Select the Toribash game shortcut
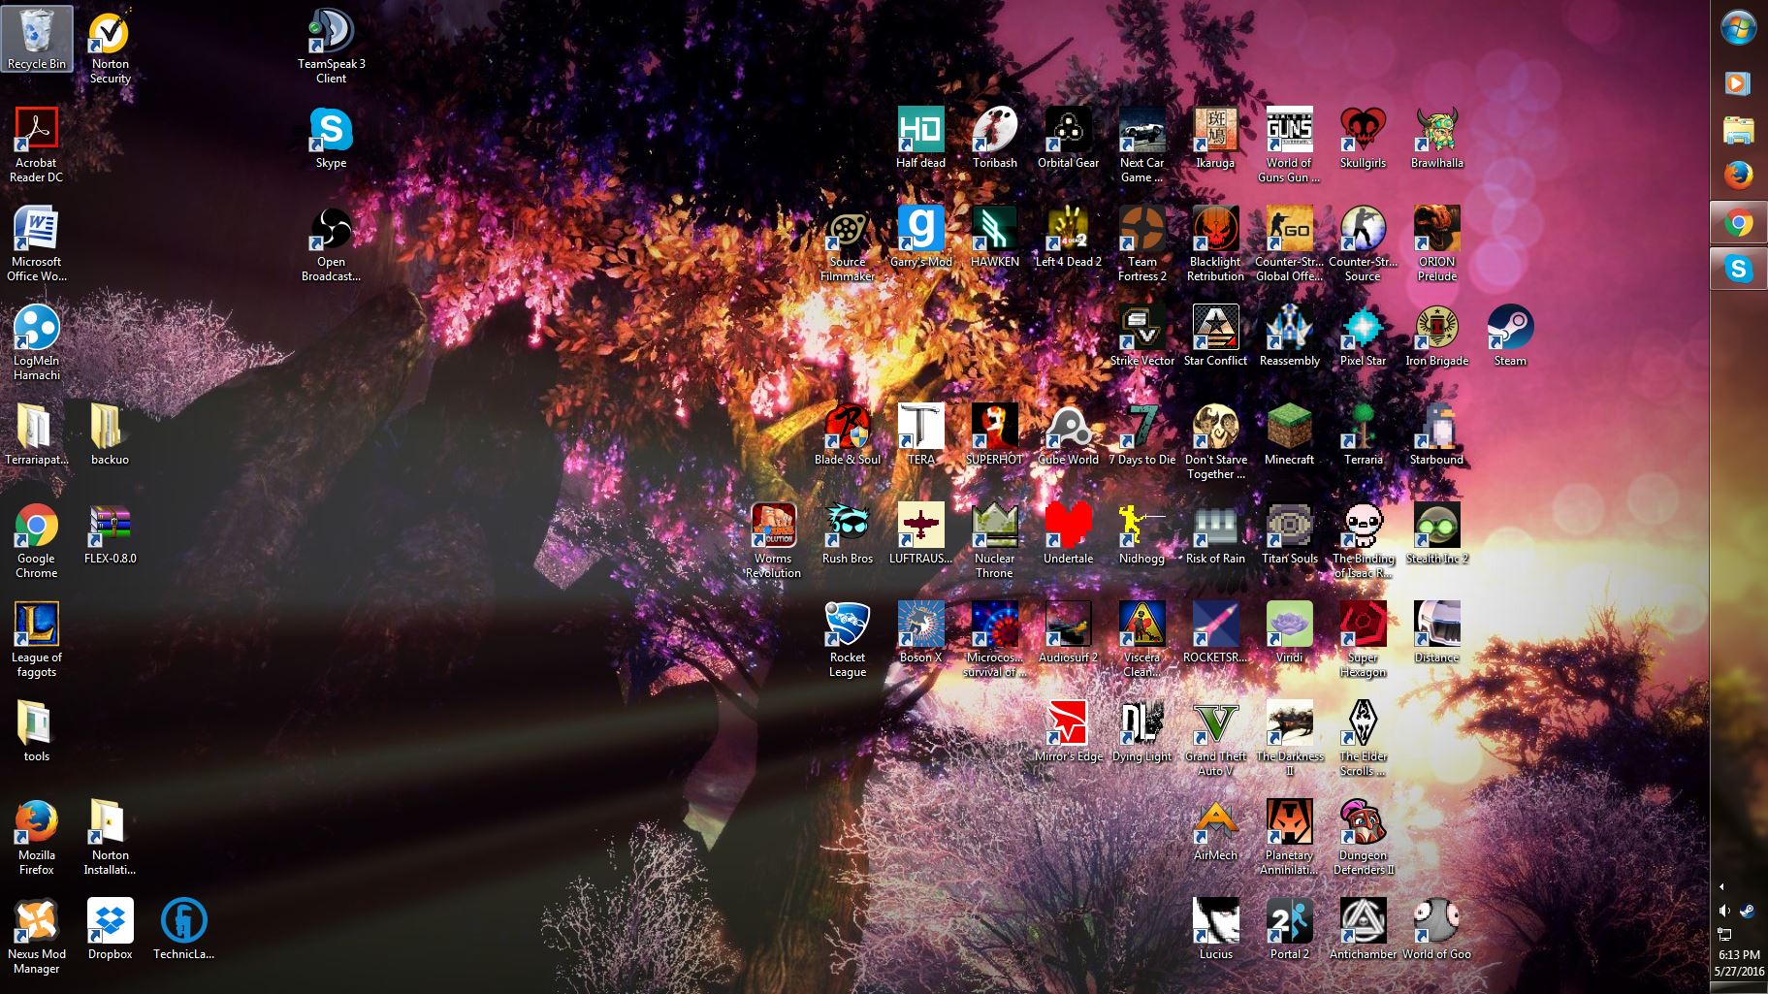1768x994 pixels. point(994,138)
